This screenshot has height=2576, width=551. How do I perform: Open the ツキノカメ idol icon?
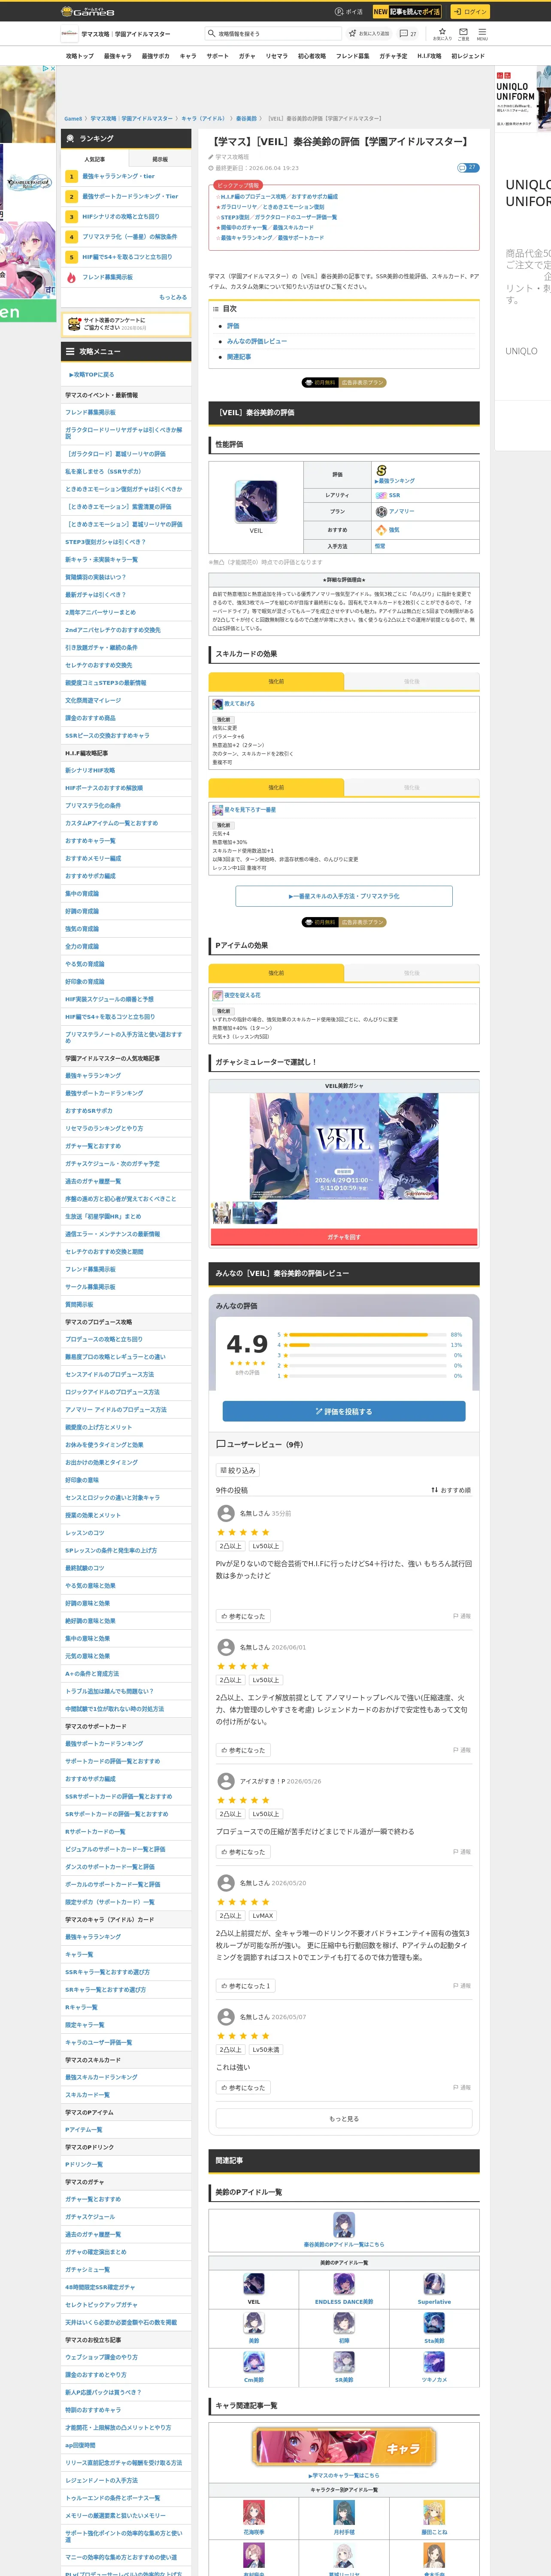pos(434,2362)
